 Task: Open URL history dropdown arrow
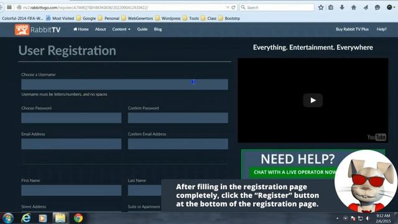pyautogui.click(x=228, y=7)
